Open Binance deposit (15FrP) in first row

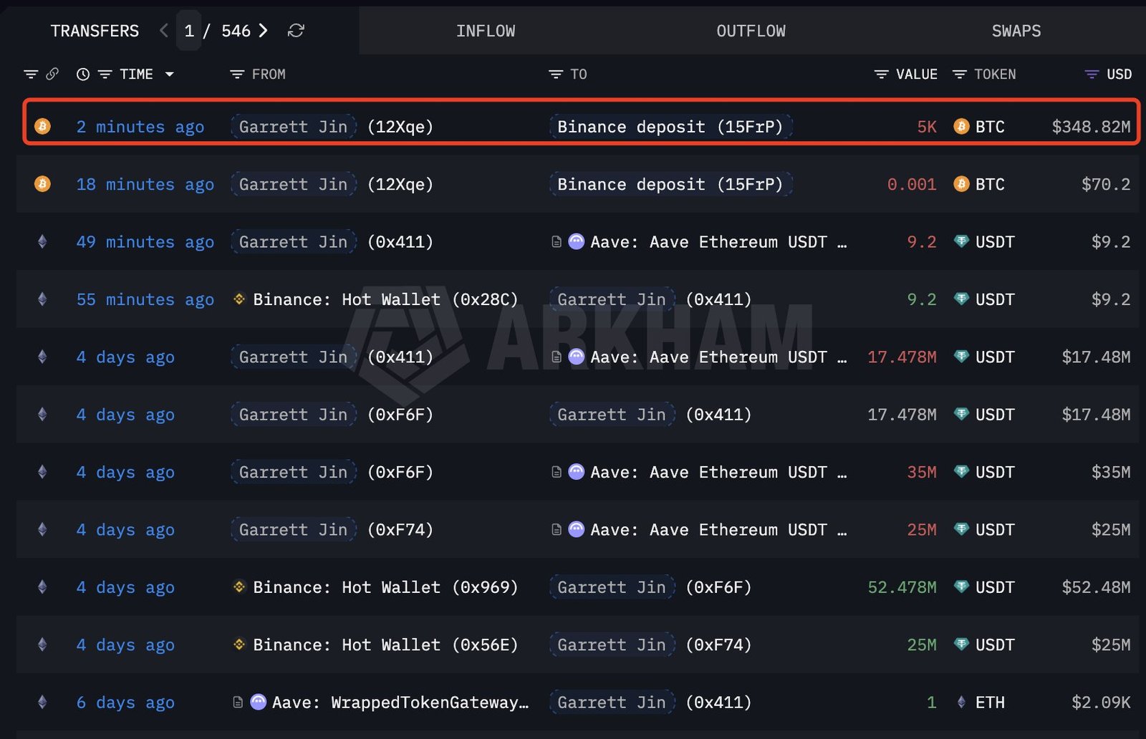[x=670, y=127]
